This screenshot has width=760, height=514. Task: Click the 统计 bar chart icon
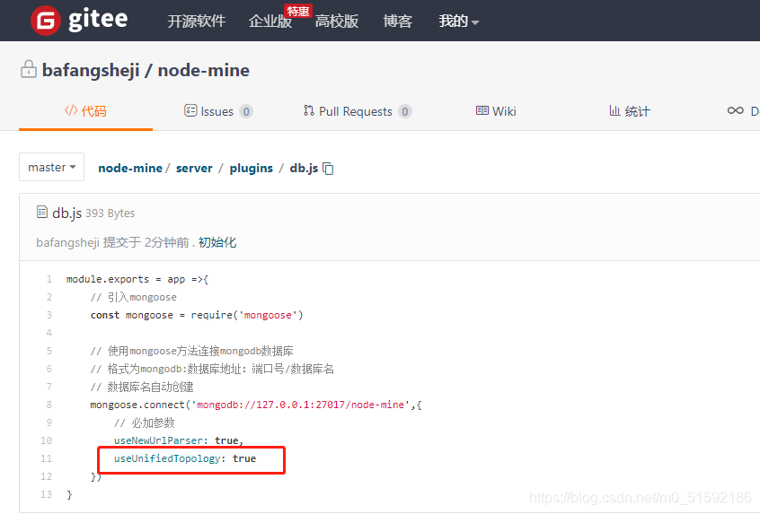pyautogui.click(x=614, y=110)
